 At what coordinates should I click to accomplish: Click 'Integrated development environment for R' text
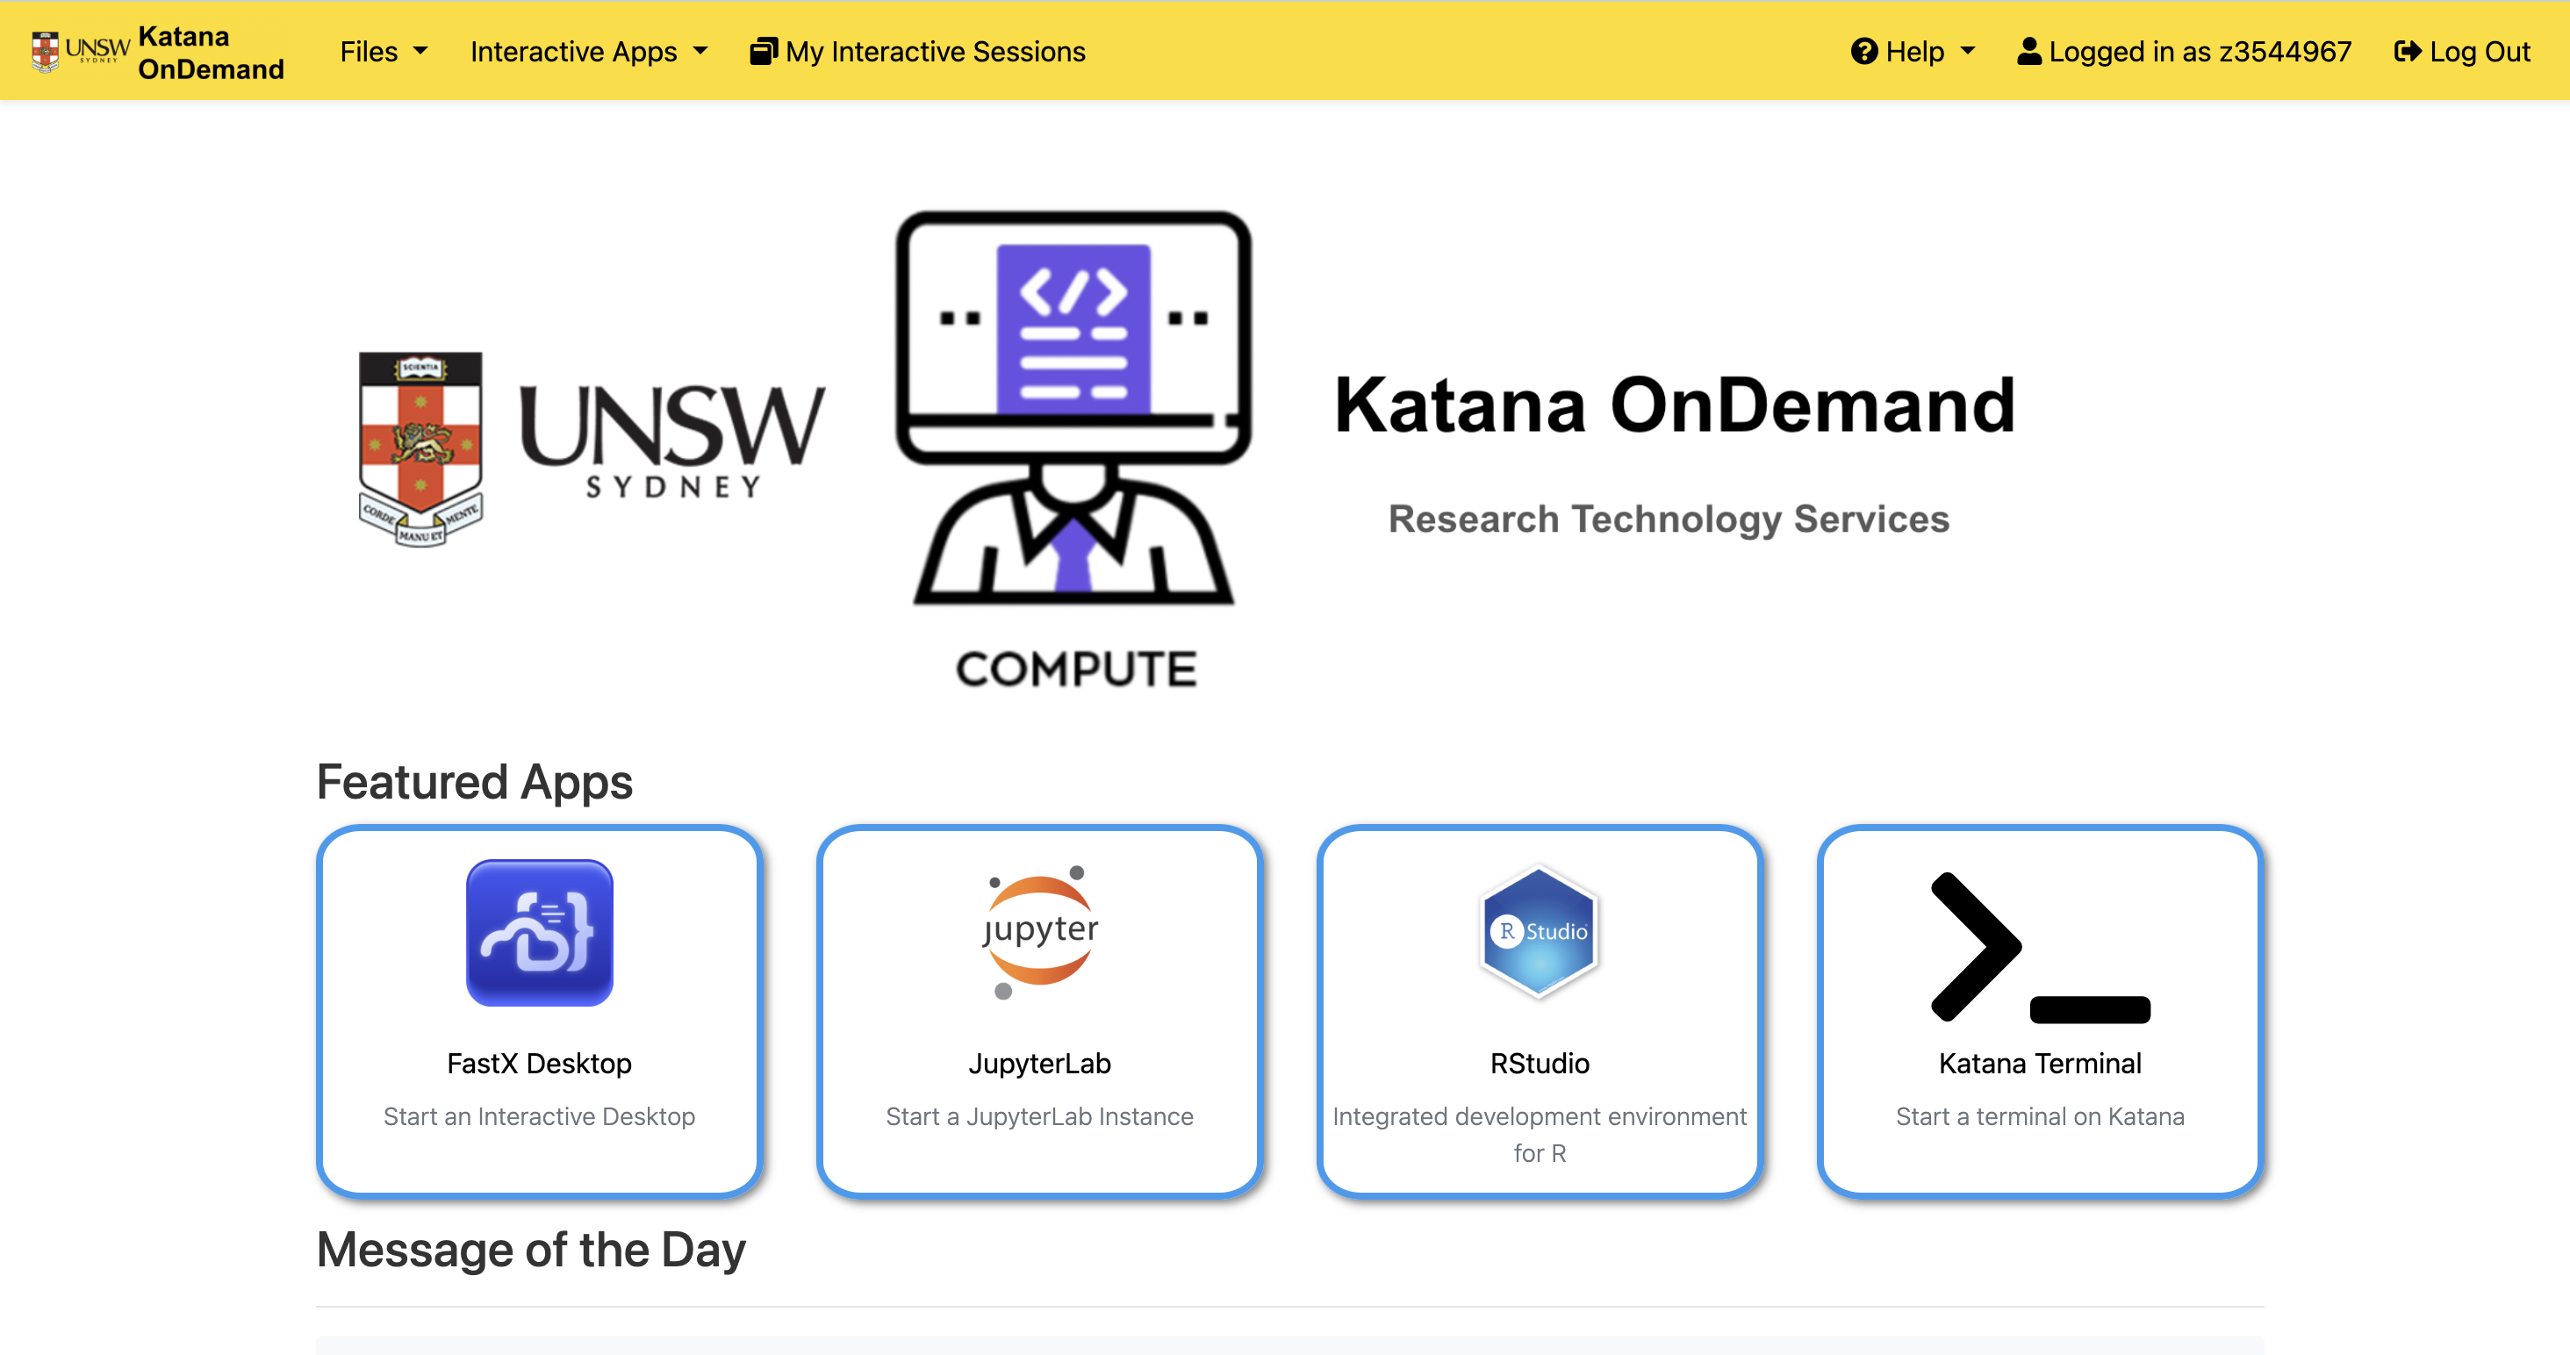click(1540, 1135)
